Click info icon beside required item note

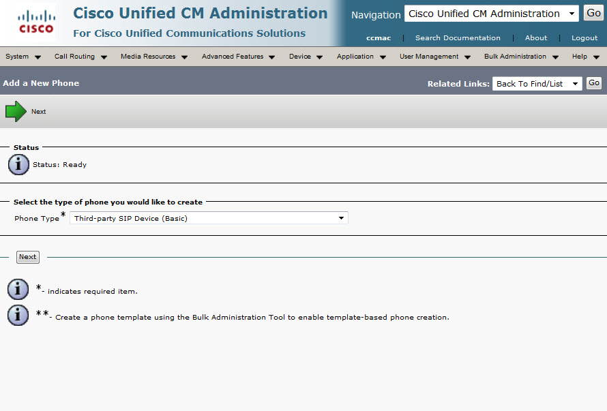coord(18,289)
